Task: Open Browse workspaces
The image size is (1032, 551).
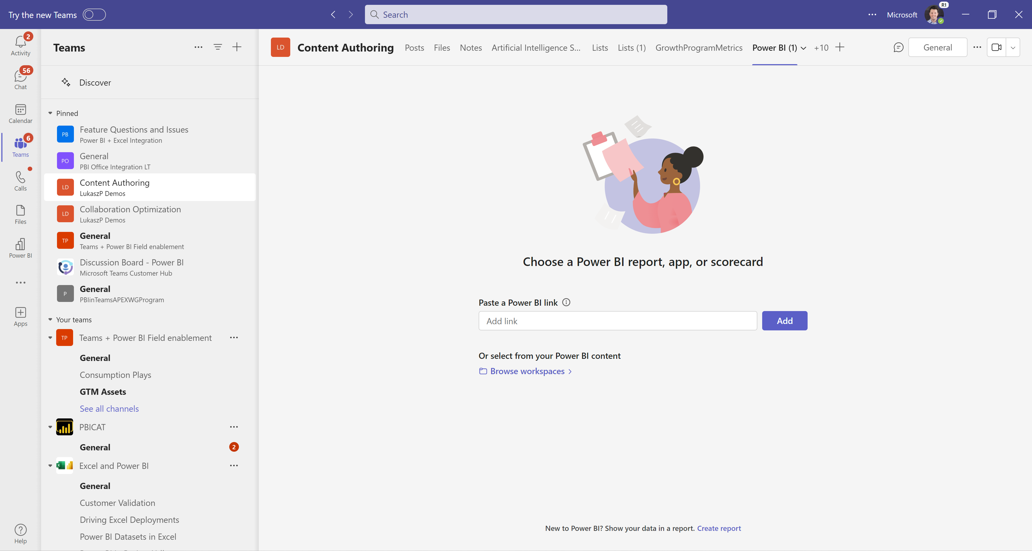Action: 526,371
